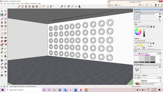Click the Create Material icon
Screen dimensions: 163x92
click(x=160, y=17)
